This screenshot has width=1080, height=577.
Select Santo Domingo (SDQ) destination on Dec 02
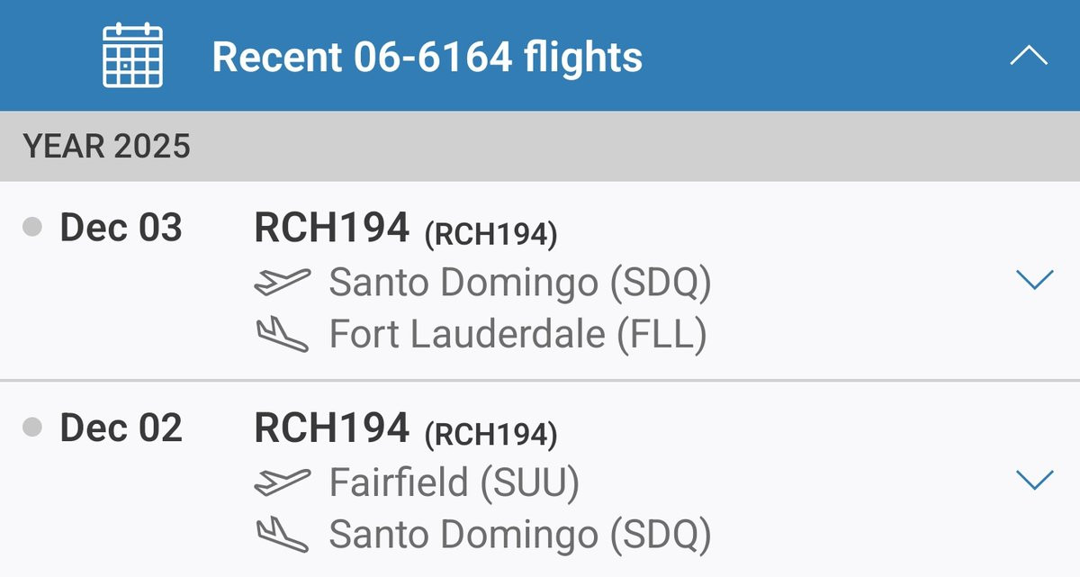(520, 535)
